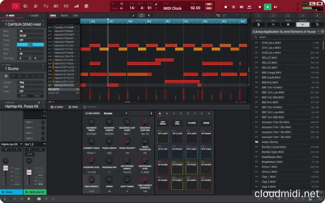This screenshot has height=203, width=325.
Task: Open the channel mixer icon in toolbar
Action: coord(66,6)
